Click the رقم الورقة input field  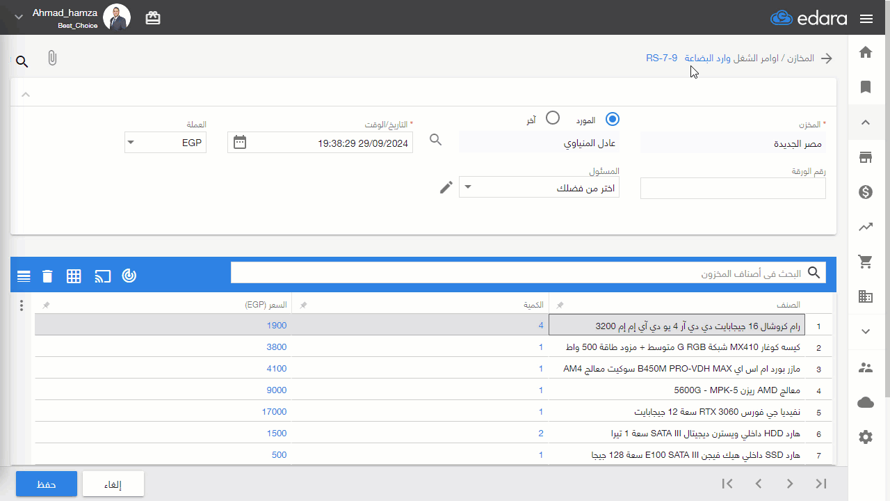click(733, 189)
